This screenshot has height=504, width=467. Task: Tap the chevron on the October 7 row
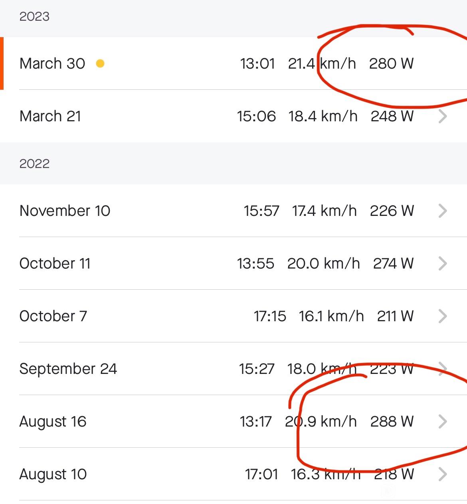pos(442,316)
